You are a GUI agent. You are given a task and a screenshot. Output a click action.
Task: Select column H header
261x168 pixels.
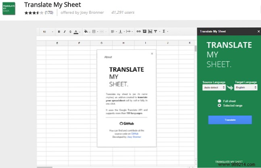[123, 43]
